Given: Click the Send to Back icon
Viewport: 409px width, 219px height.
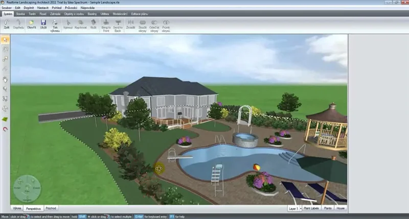Looking at the screenshot, I should [x=118, y=25].
